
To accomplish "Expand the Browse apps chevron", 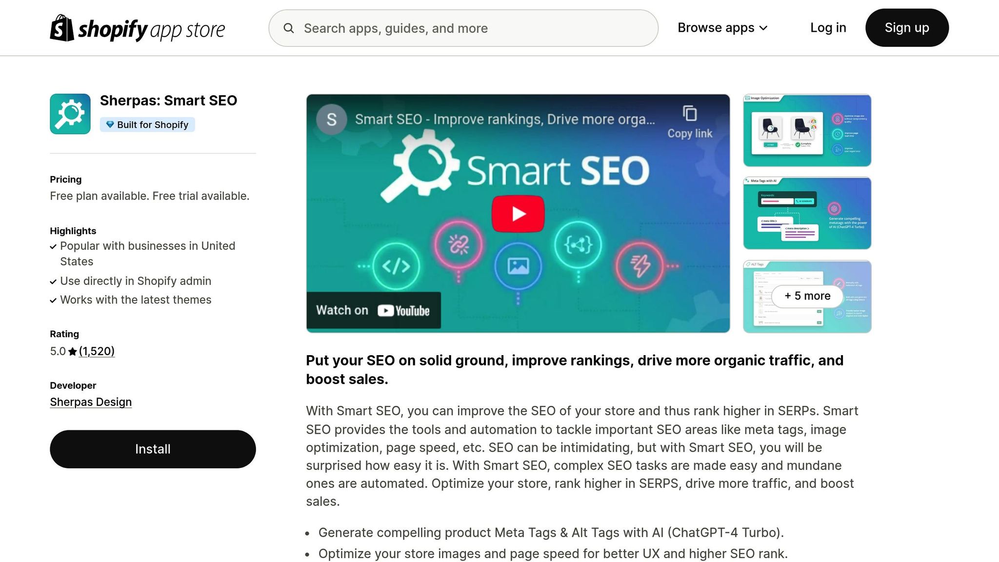I will pos(763,28).
